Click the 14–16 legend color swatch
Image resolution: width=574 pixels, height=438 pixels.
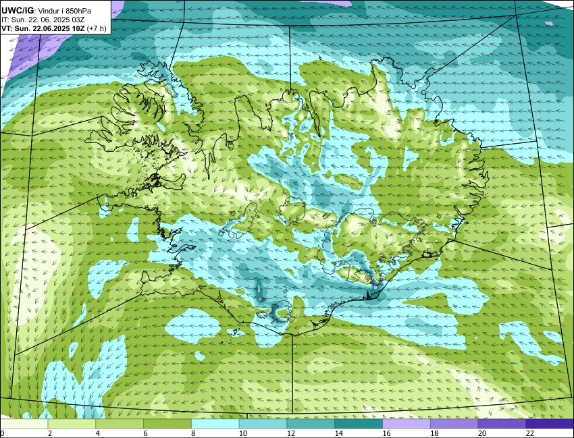[x=359, y=424]
